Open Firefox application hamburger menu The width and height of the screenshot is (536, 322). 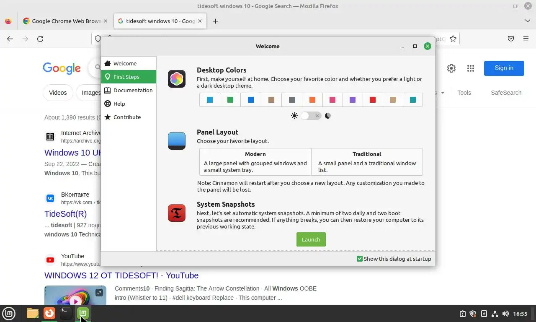526,39
